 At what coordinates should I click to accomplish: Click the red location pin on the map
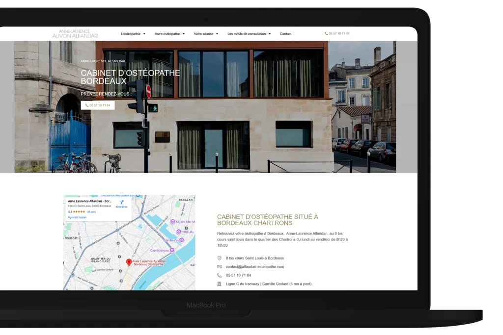pos(129,262)
